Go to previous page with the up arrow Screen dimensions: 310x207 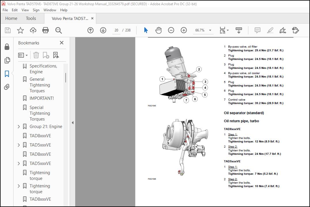[90, 30]
